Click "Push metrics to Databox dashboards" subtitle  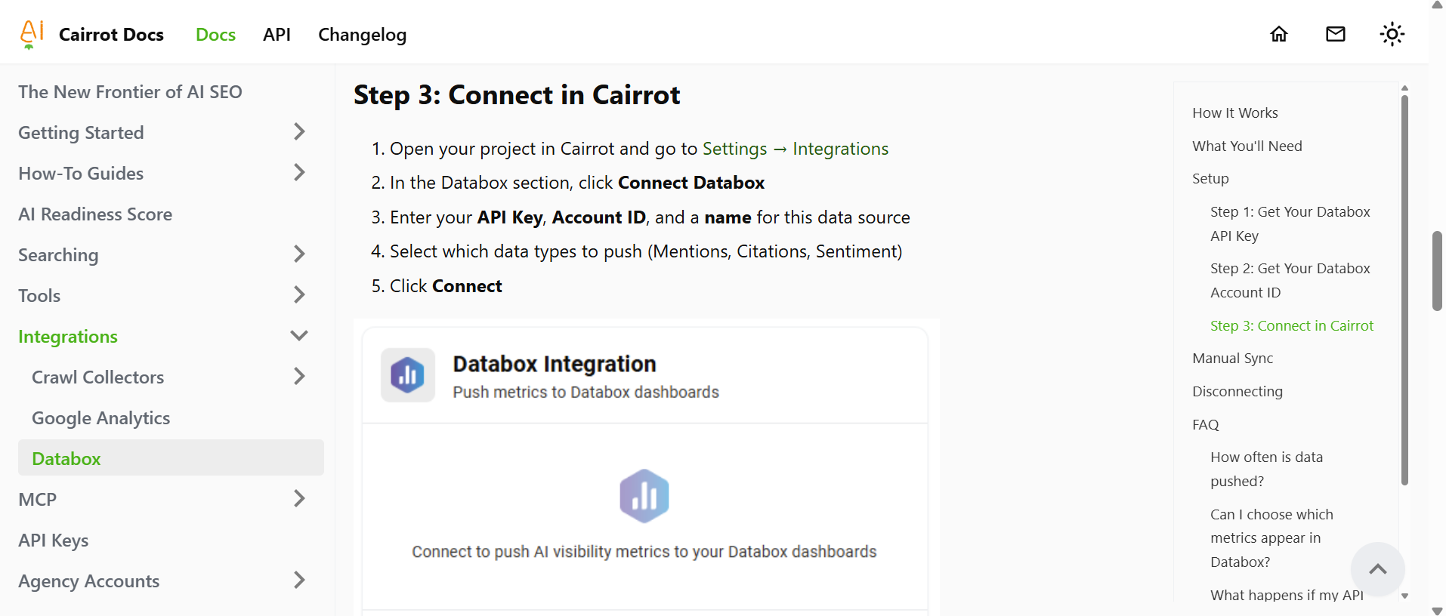pos(586,393)
